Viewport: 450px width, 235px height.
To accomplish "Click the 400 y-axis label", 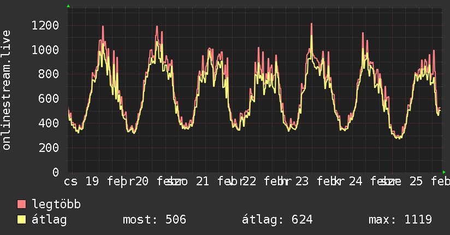I will coord(49,124).
